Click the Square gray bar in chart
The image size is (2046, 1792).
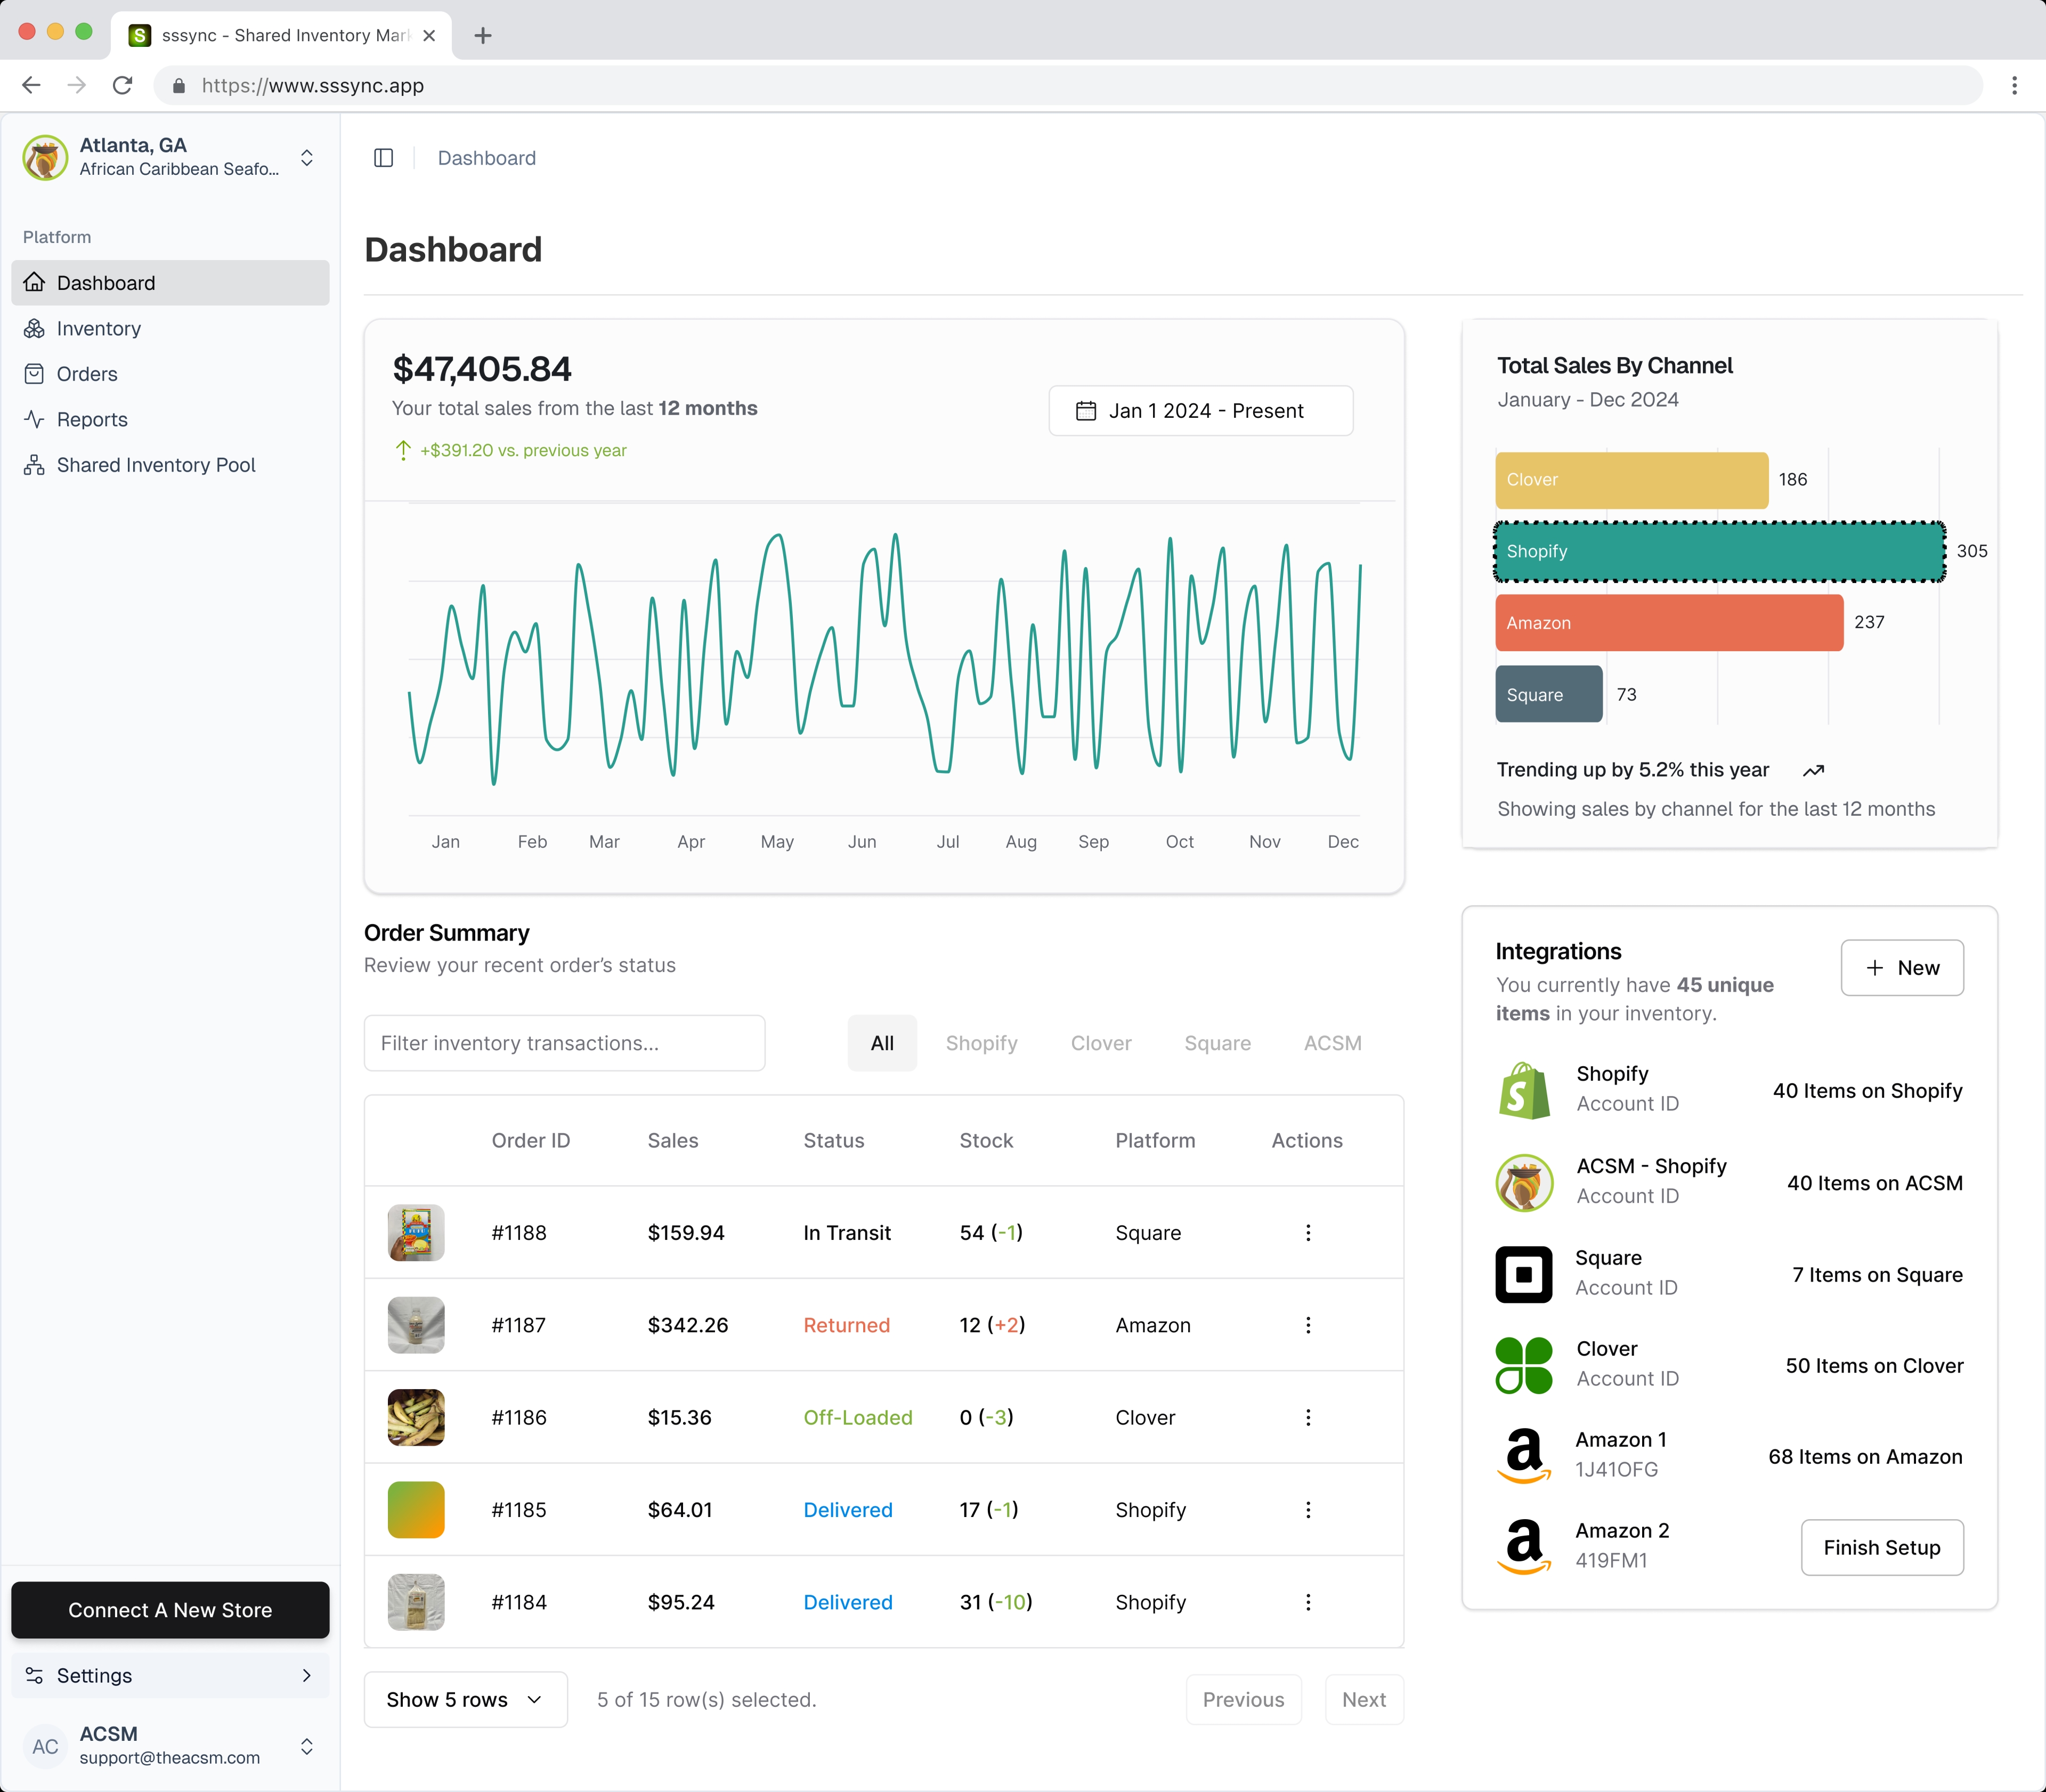pos(1549,694)
